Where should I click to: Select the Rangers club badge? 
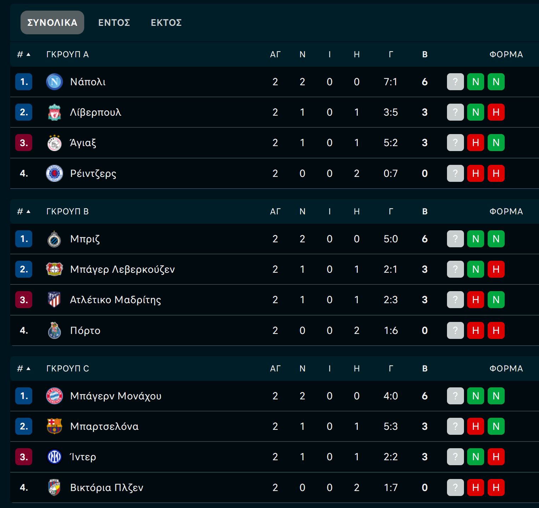coord(55,173)
